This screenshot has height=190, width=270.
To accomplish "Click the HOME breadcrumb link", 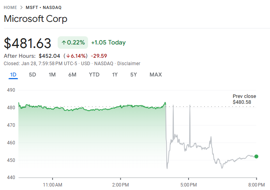I will (10, 7).
